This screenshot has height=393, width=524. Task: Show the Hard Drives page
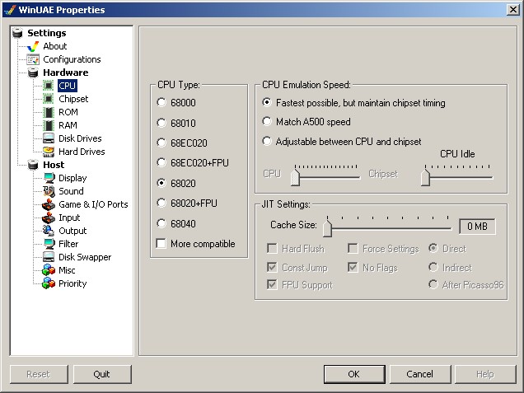pos(82,152)
